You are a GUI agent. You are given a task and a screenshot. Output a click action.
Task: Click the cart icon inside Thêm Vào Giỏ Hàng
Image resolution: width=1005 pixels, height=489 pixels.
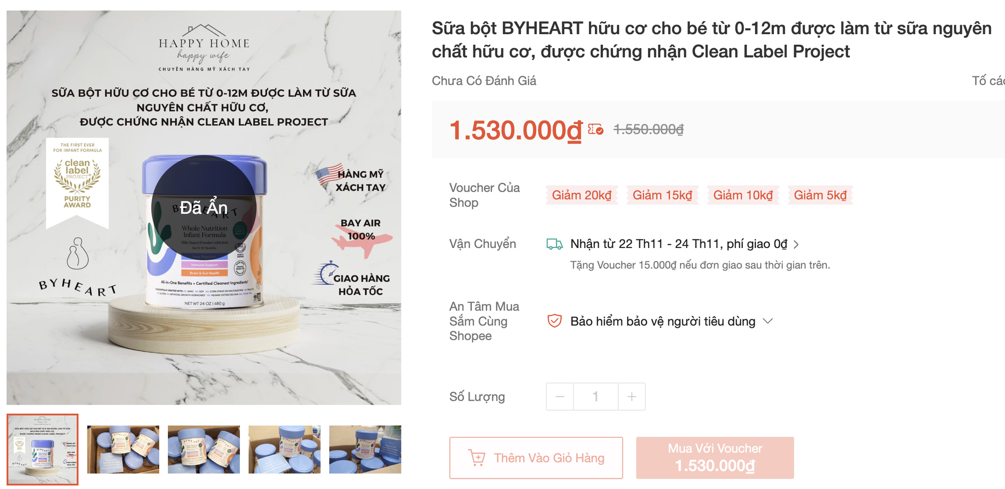[477, 457]
